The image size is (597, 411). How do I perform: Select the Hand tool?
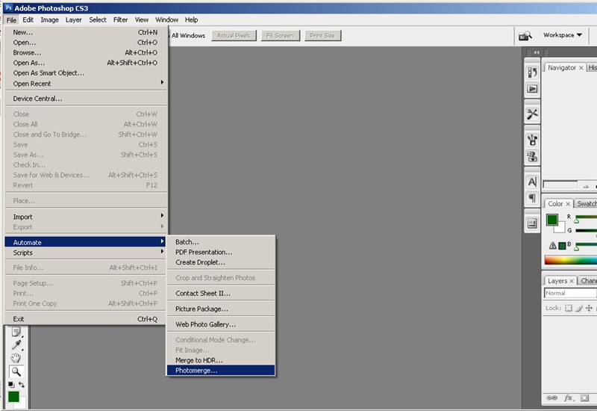point(16,358)
